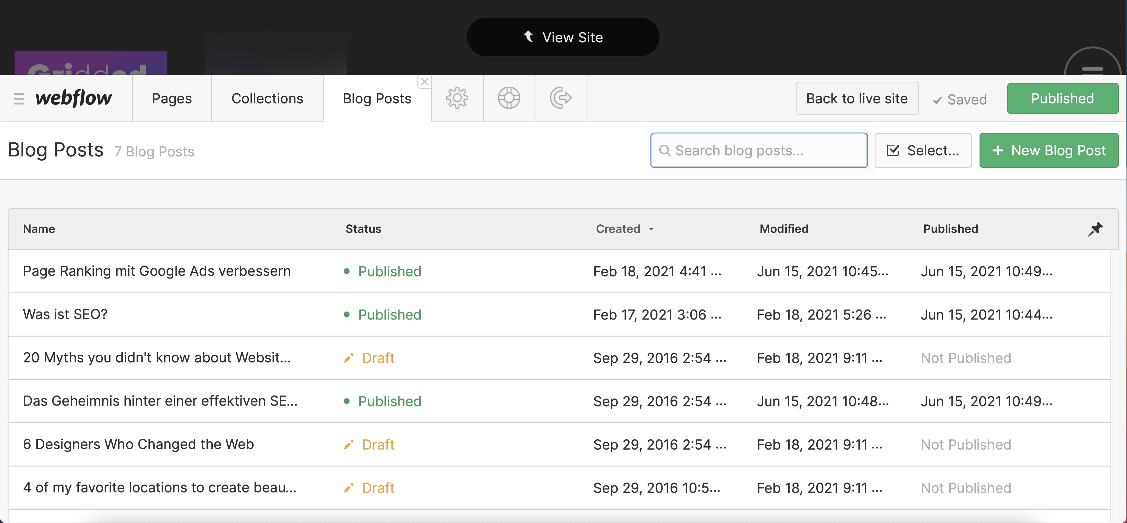
Task: Open the 'Page Ranking mit Google Ads verbessern' post
Action: 157,271
